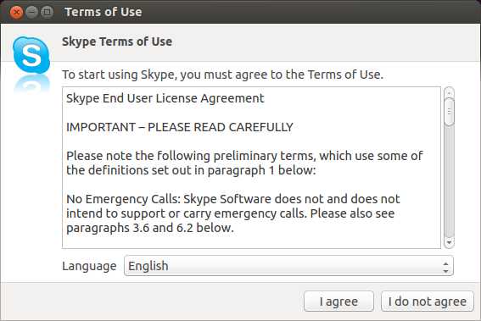
Task: Click the license agreement scrollbar thumb
Action: tap(449, 112)
